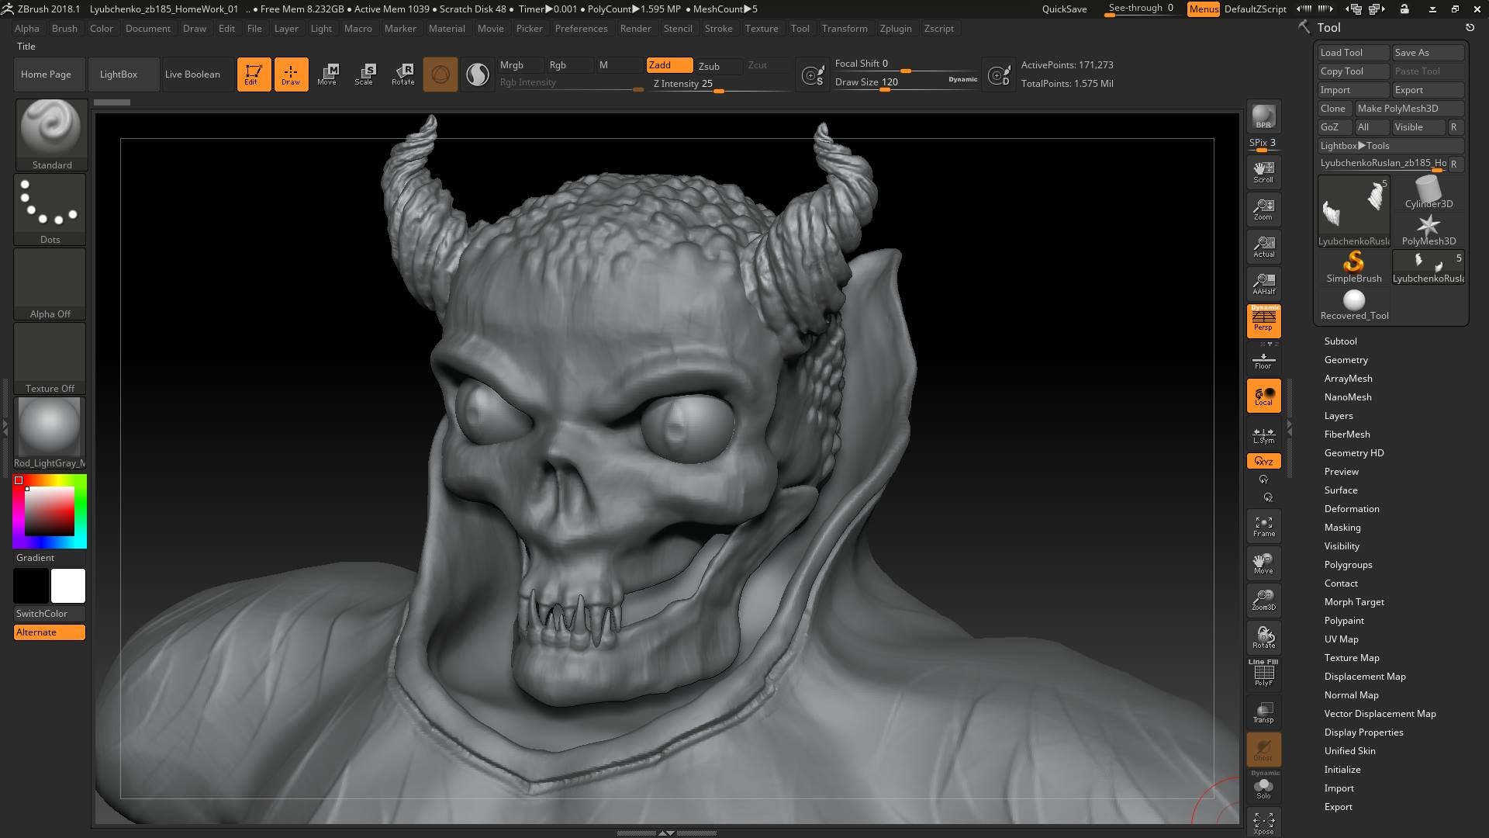This screenshot has width=1489, height=838.
Task: Click the sculptris pro sphere icon
Action: 478,74
